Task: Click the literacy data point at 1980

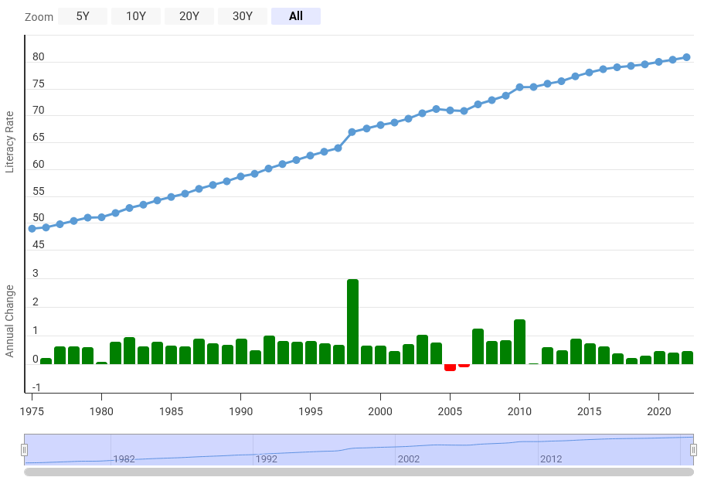Action: pyautogui.click(x=101, y=217)
